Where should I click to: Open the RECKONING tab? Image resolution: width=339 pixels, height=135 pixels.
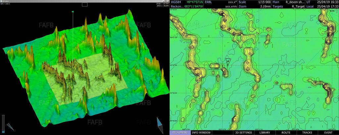click(180, 132)
